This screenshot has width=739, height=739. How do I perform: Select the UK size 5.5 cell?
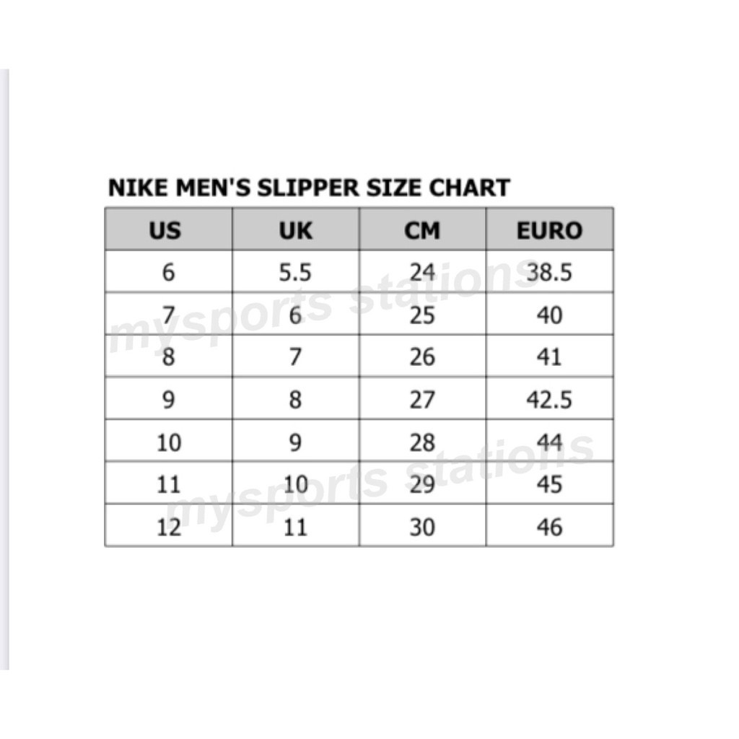(295, 272)
